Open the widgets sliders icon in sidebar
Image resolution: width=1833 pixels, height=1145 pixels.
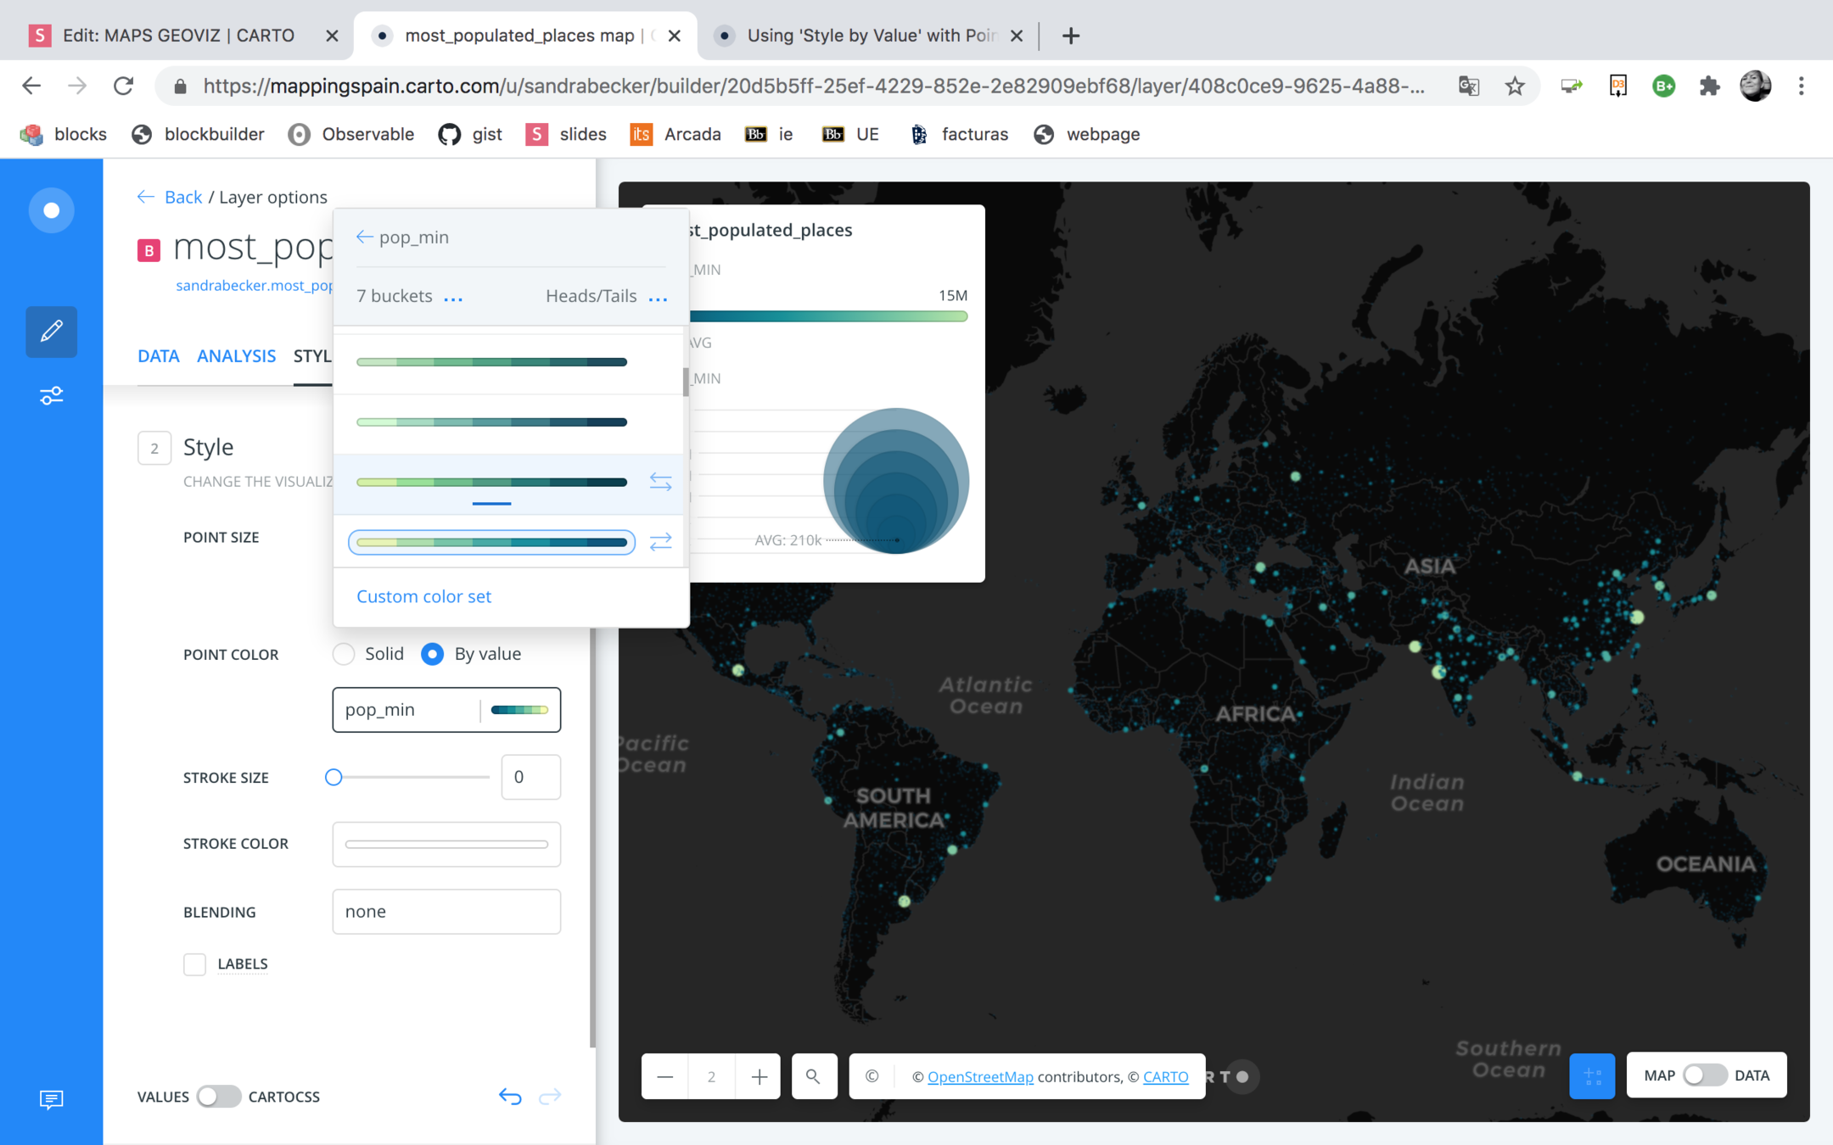[x=51, y=396]
